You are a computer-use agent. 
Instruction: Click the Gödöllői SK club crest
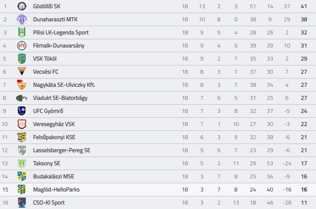22,6
